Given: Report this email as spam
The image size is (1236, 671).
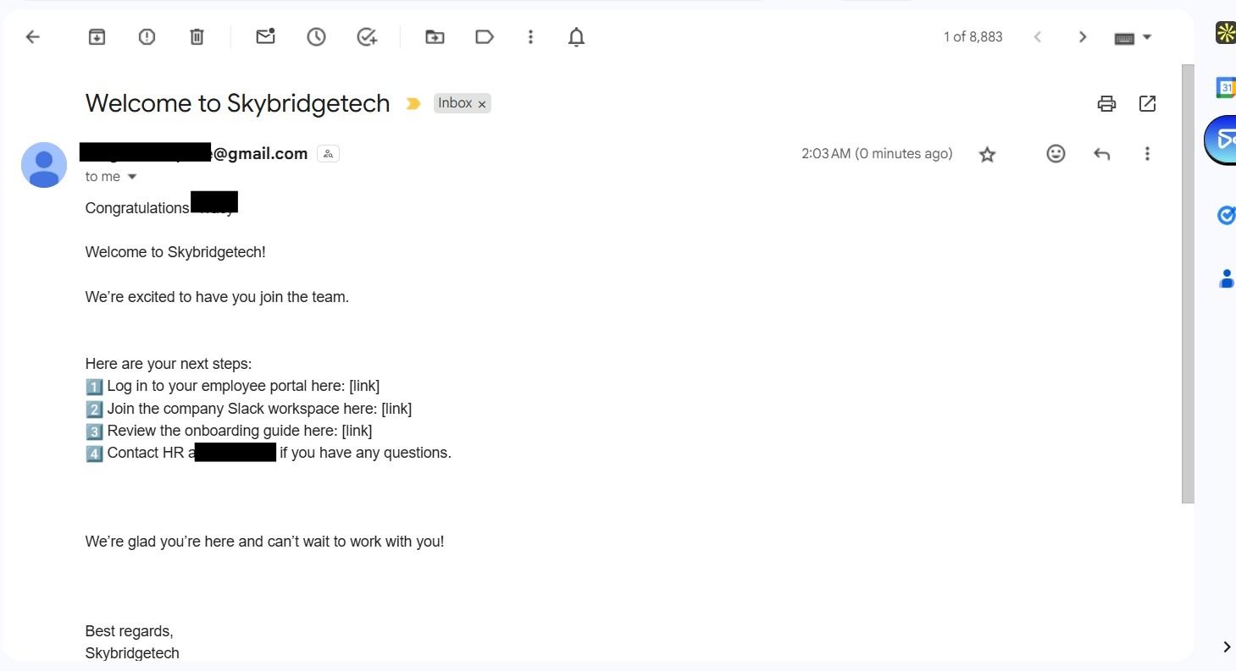Looking at the screenshot, I should [147, 37].
